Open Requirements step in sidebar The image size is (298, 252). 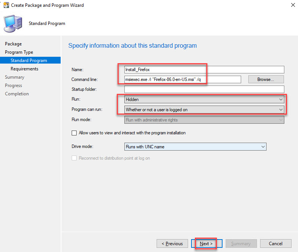click(x=24, y=69)
